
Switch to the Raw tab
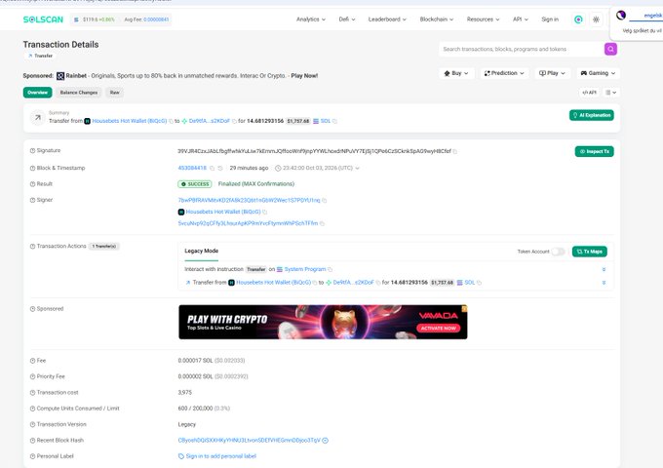click(115, 93)
